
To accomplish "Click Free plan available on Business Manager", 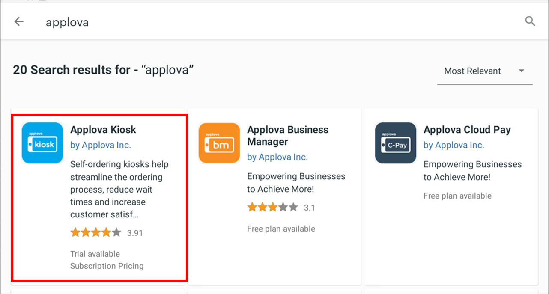I will [x=280, y=229].
